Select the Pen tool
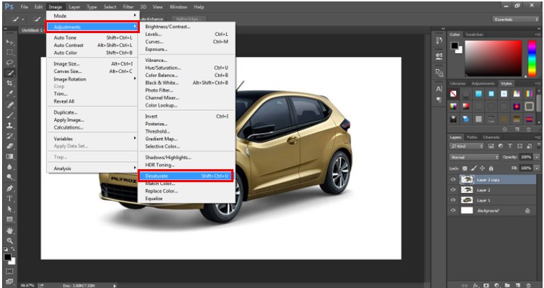This screenshot has width=544, height=288. (x=9, y=188)
